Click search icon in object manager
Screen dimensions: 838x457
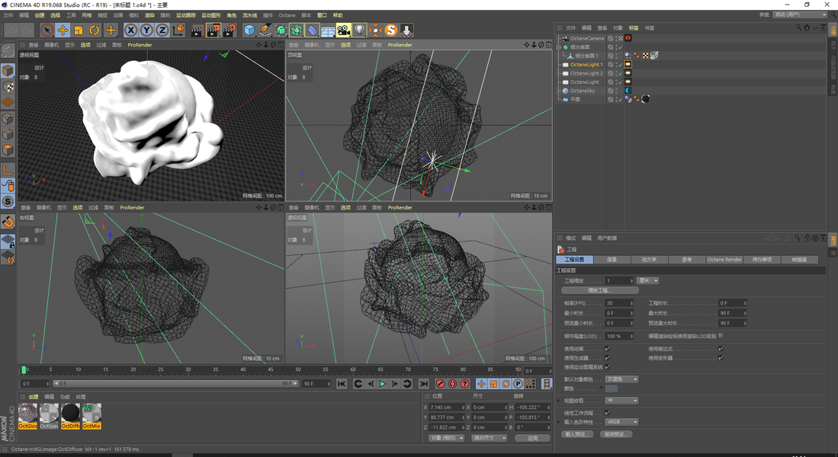tap(798, 27)
